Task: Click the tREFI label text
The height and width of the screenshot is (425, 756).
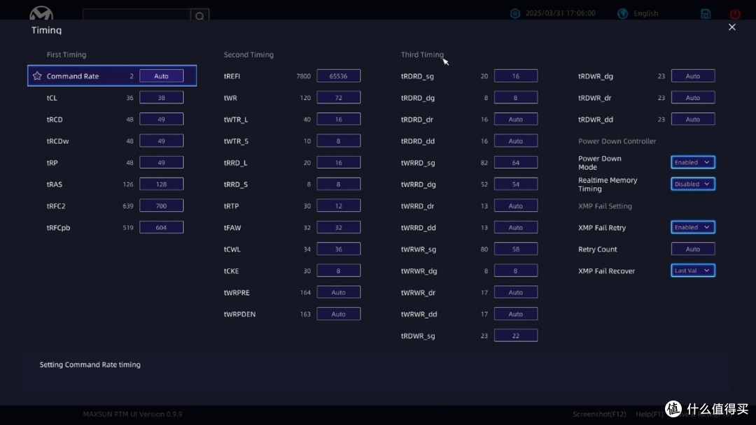Action: [232, 76]
